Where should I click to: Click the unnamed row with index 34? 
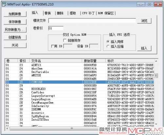(79, 123)
